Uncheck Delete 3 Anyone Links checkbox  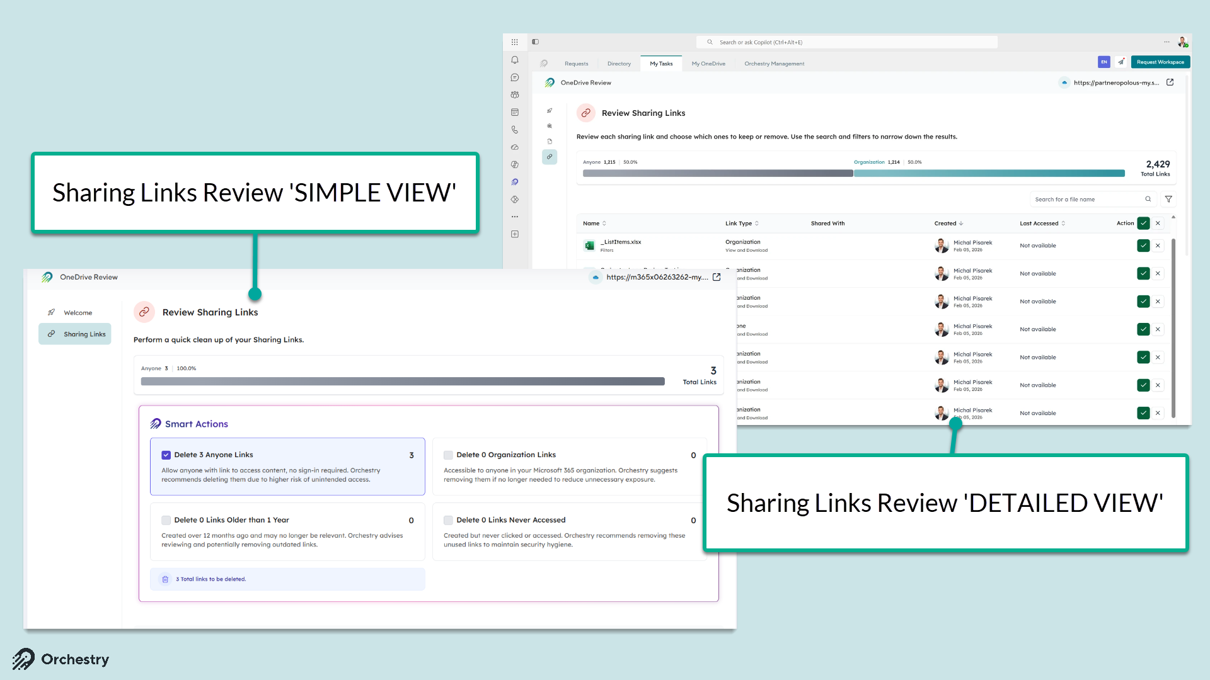[166, 455]
